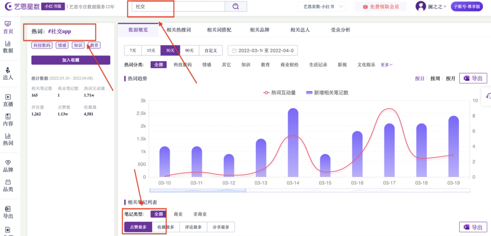Toggle 热词互动量 legend series
This screenshot has height=236, width=491.
coord(279,93)
